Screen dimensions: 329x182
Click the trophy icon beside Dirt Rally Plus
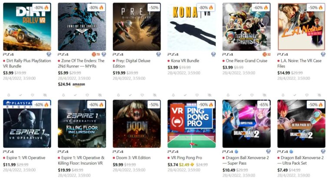49,55
